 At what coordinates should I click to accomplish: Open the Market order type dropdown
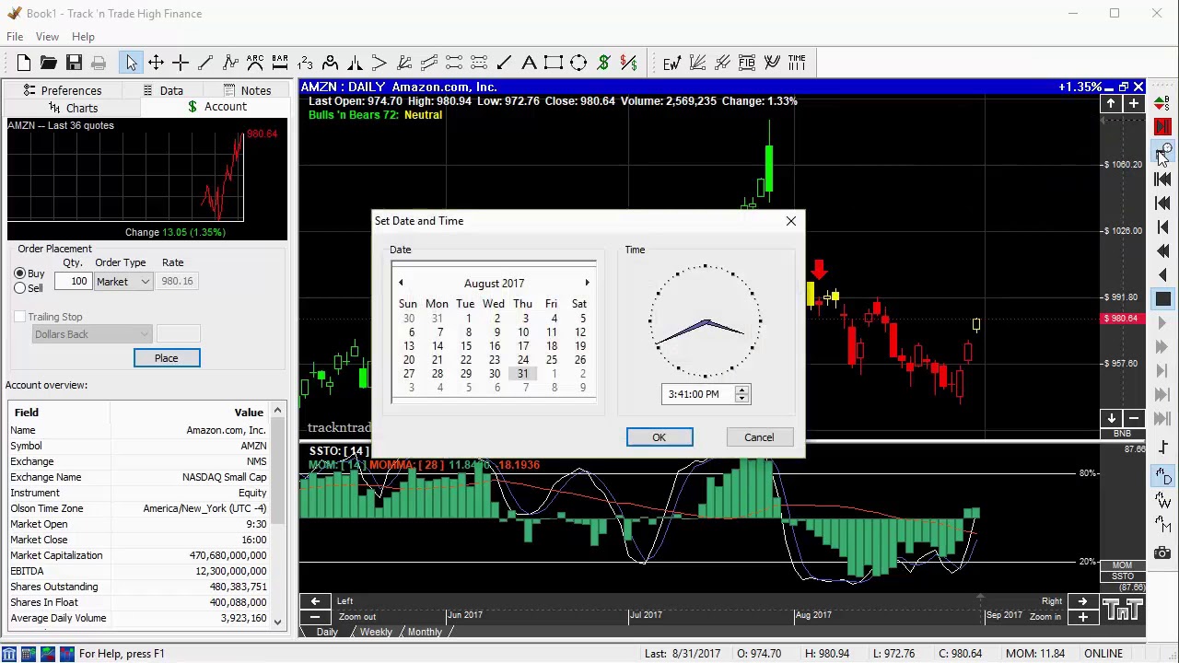[x=123, y=282]
